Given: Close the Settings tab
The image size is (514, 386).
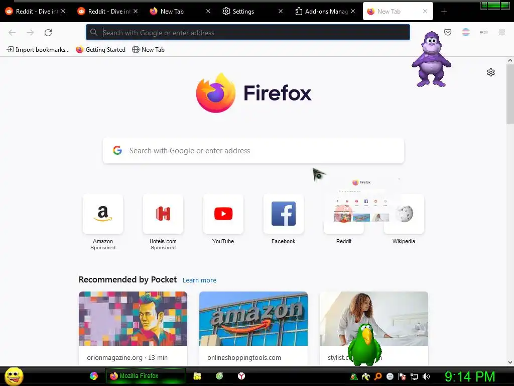Looking at the screenshot, I should pos(281,11).
